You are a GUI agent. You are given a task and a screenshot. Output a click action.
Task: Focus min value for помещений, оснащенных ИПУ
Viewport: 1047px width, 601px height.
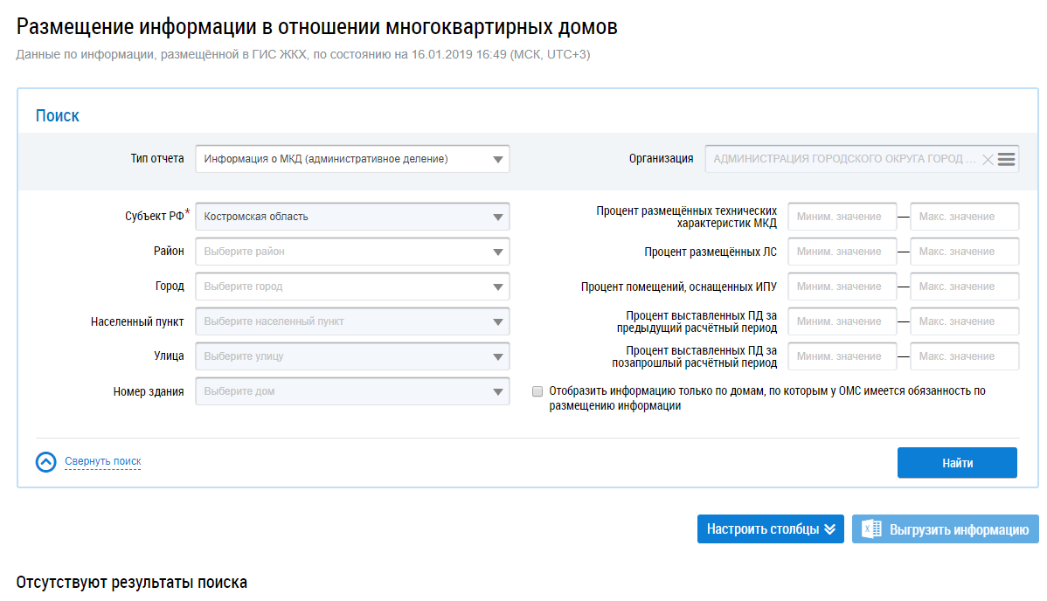(x=842, y=287)
